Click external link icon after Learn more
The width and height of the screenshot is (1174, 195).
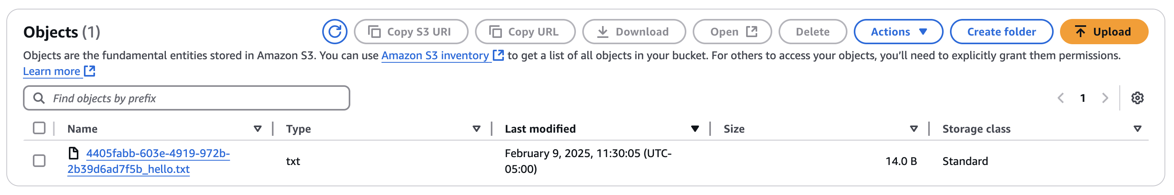[x=90, y=71]
